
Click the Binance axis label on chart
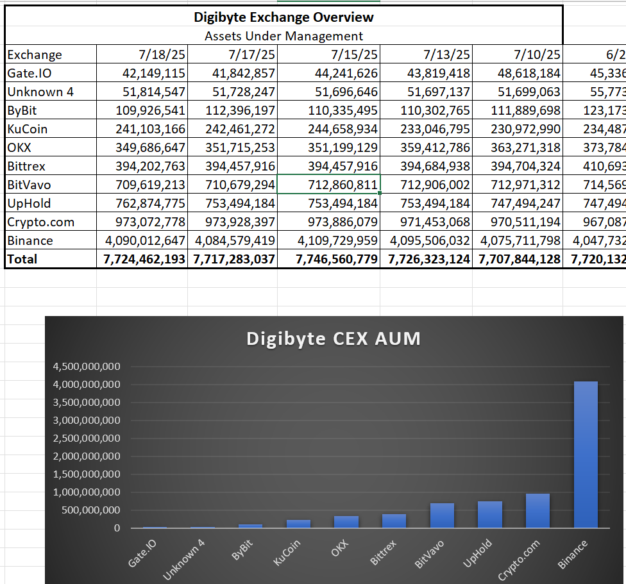(x=573, y=555)
